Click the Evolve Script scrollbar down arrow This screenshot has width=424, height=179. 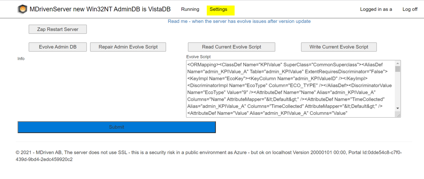pyautogui.click(x=397, y=109)
